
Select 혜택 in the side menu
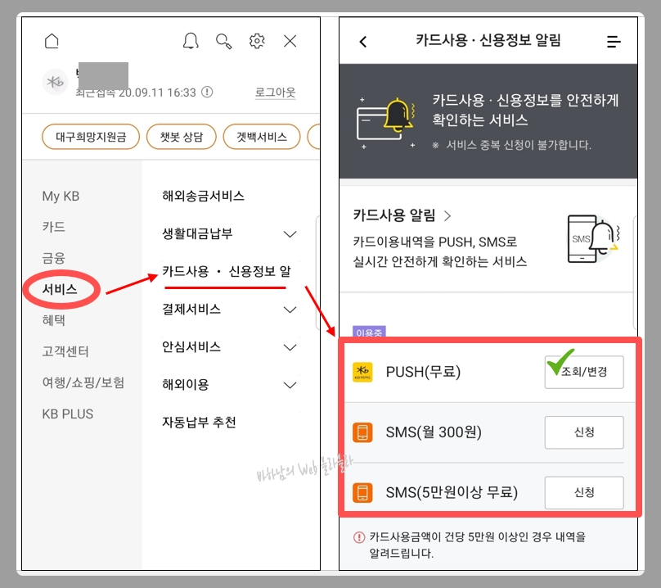53,320
